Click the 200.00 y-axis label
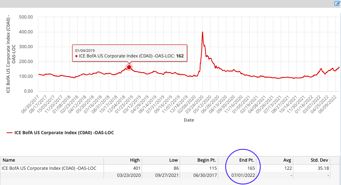The width and height of the screenshot is (341, 185). pos(26,62)
